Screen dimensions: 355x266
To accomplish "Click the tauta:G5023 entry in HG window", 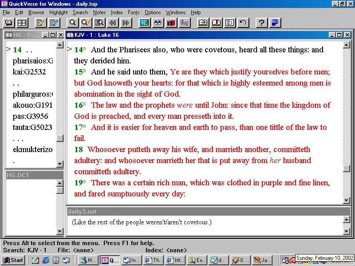I will 32,127.
